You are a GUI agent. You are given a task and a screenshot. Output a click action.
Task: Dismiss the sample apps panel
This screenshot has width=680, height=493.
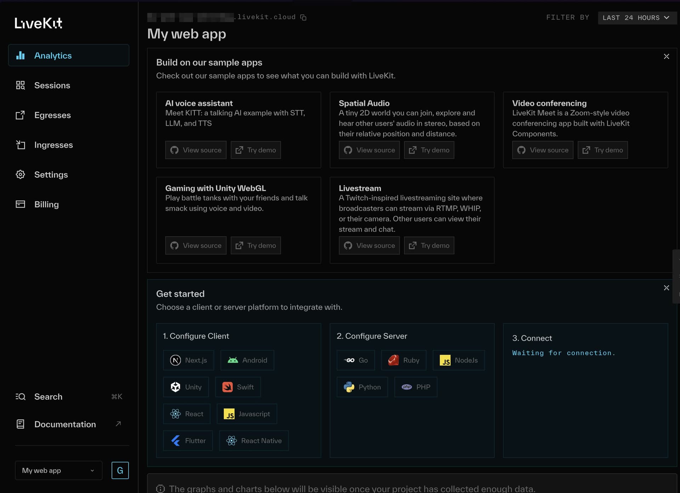tap(666, 57)
